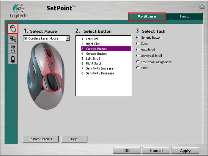Viewport: 208px width, 156px height.
Task: Click Cancel to discard changes
Action: pos(156,151)
